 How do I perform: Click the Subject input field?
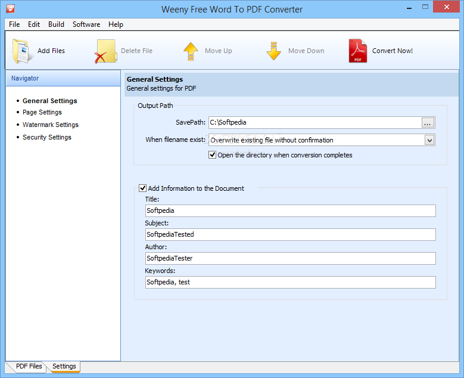point(290,234)
